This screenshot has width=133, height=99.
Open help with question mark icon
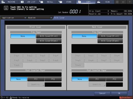[130, 2]
